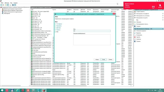Screen dimensions: 164x92
Task: Click Свойства in the actions pane
Action: point(138,39)
